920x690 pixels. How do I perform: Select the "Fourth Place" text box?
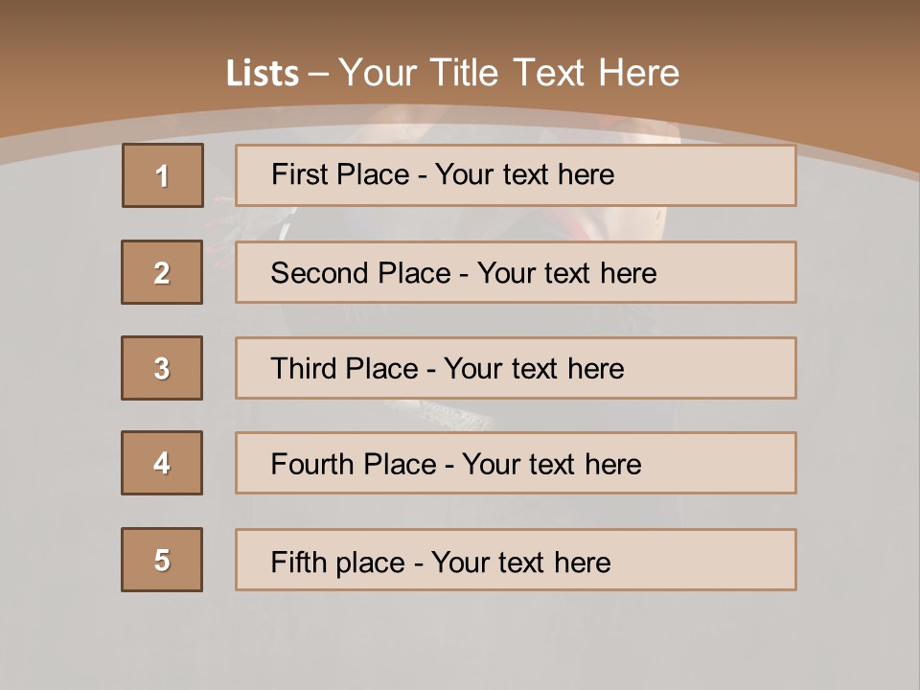[456, 465]
